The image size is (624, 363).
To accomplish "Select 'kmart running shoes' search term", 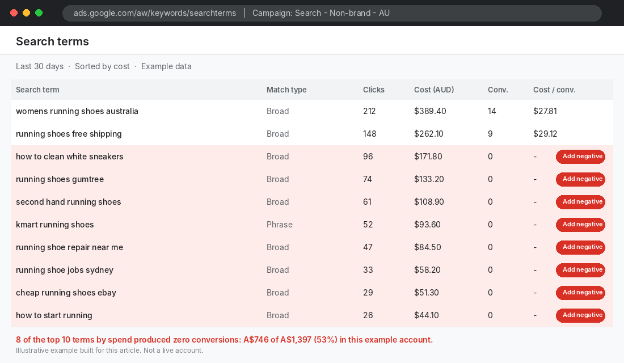I will tap(55, 225).
